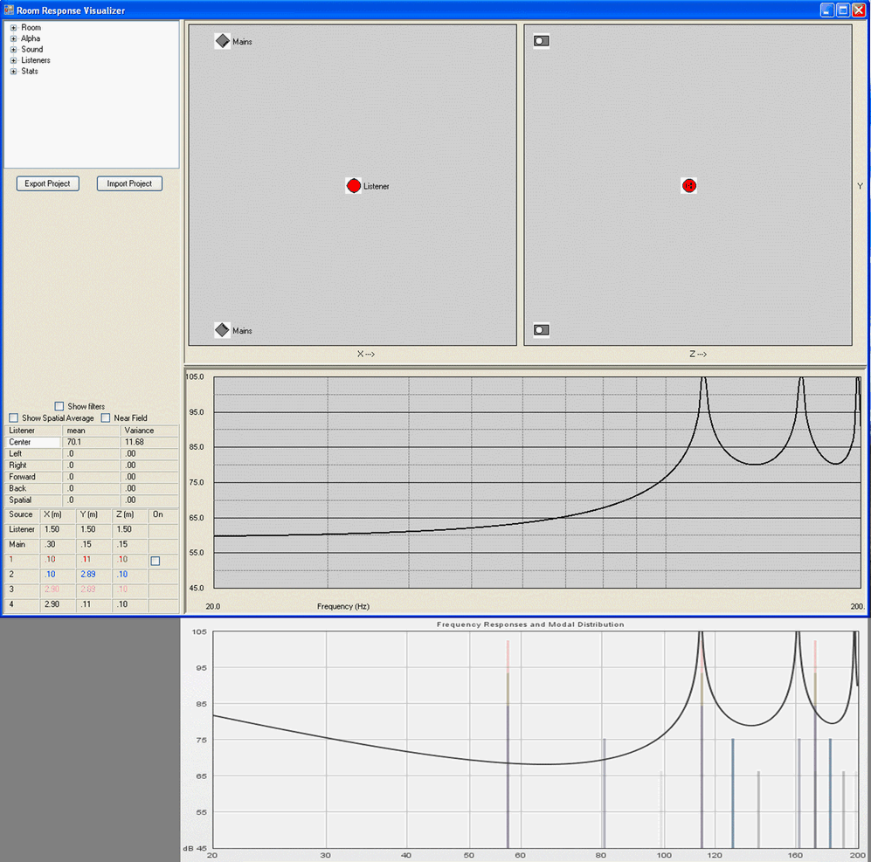The width and height of the screenshot is (871, 862).
Task: Click source 4 Z value .10
Action: (122, 604)
